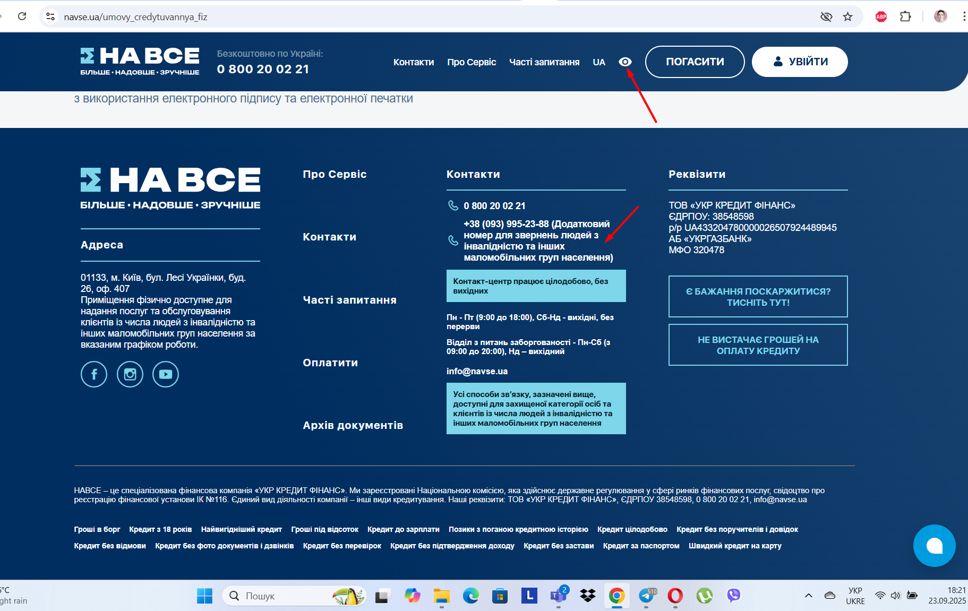968x611 pixels.
Task: Open the browser extensions puzzle icon
Action: [905, 16]
